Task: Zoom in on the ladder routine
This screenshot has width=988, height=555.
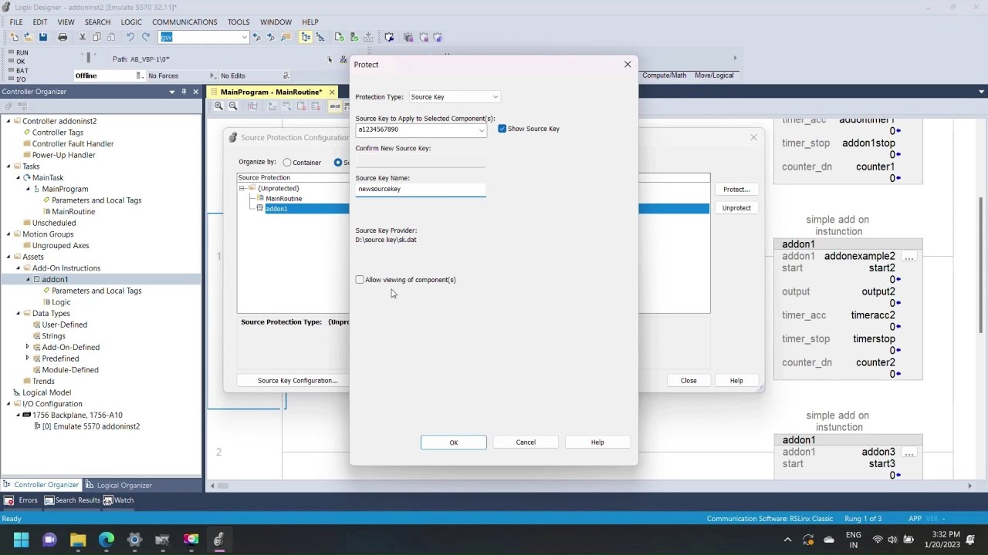Action: [x=219, y=106]
